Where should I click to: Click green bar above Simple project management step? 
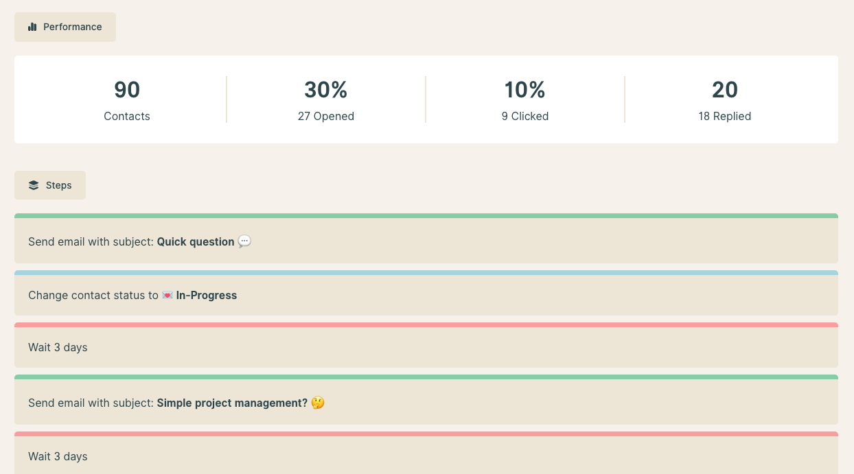pos(426,377)
